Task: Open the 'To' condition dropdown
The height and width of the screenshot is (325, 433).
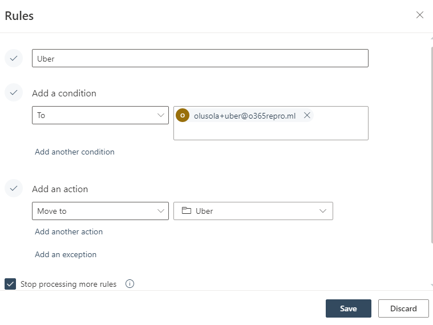Action: click(100, 115)
